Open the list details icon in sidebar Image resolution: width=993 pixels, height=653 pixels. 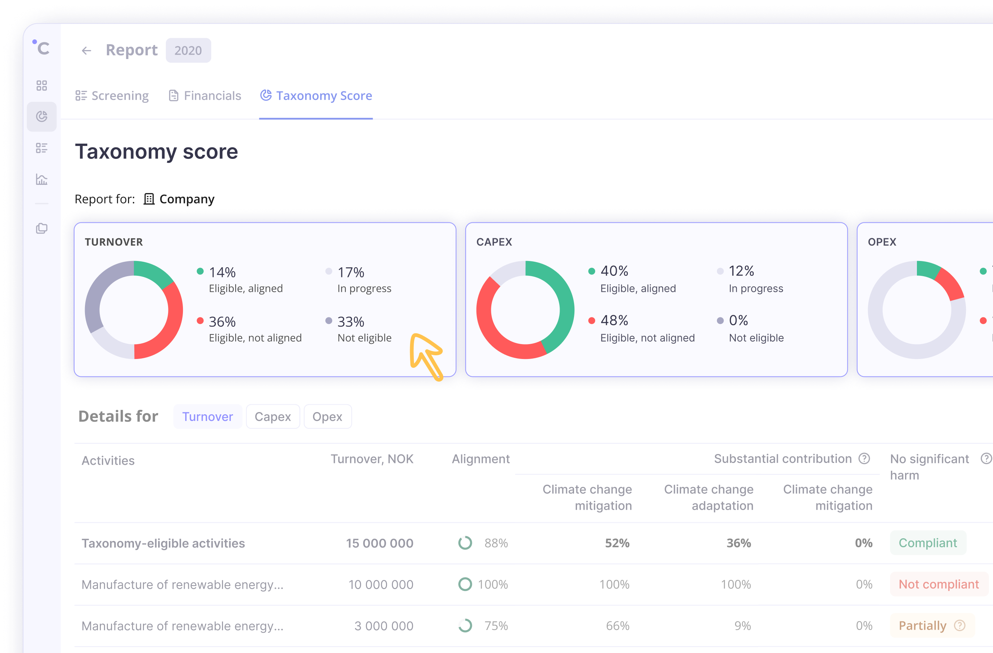click(x=42, y=148)
